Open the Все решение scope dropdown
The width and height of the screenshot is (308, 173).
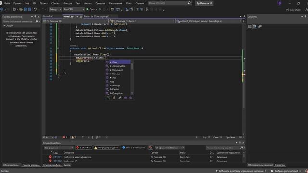[x=59, y=148]
